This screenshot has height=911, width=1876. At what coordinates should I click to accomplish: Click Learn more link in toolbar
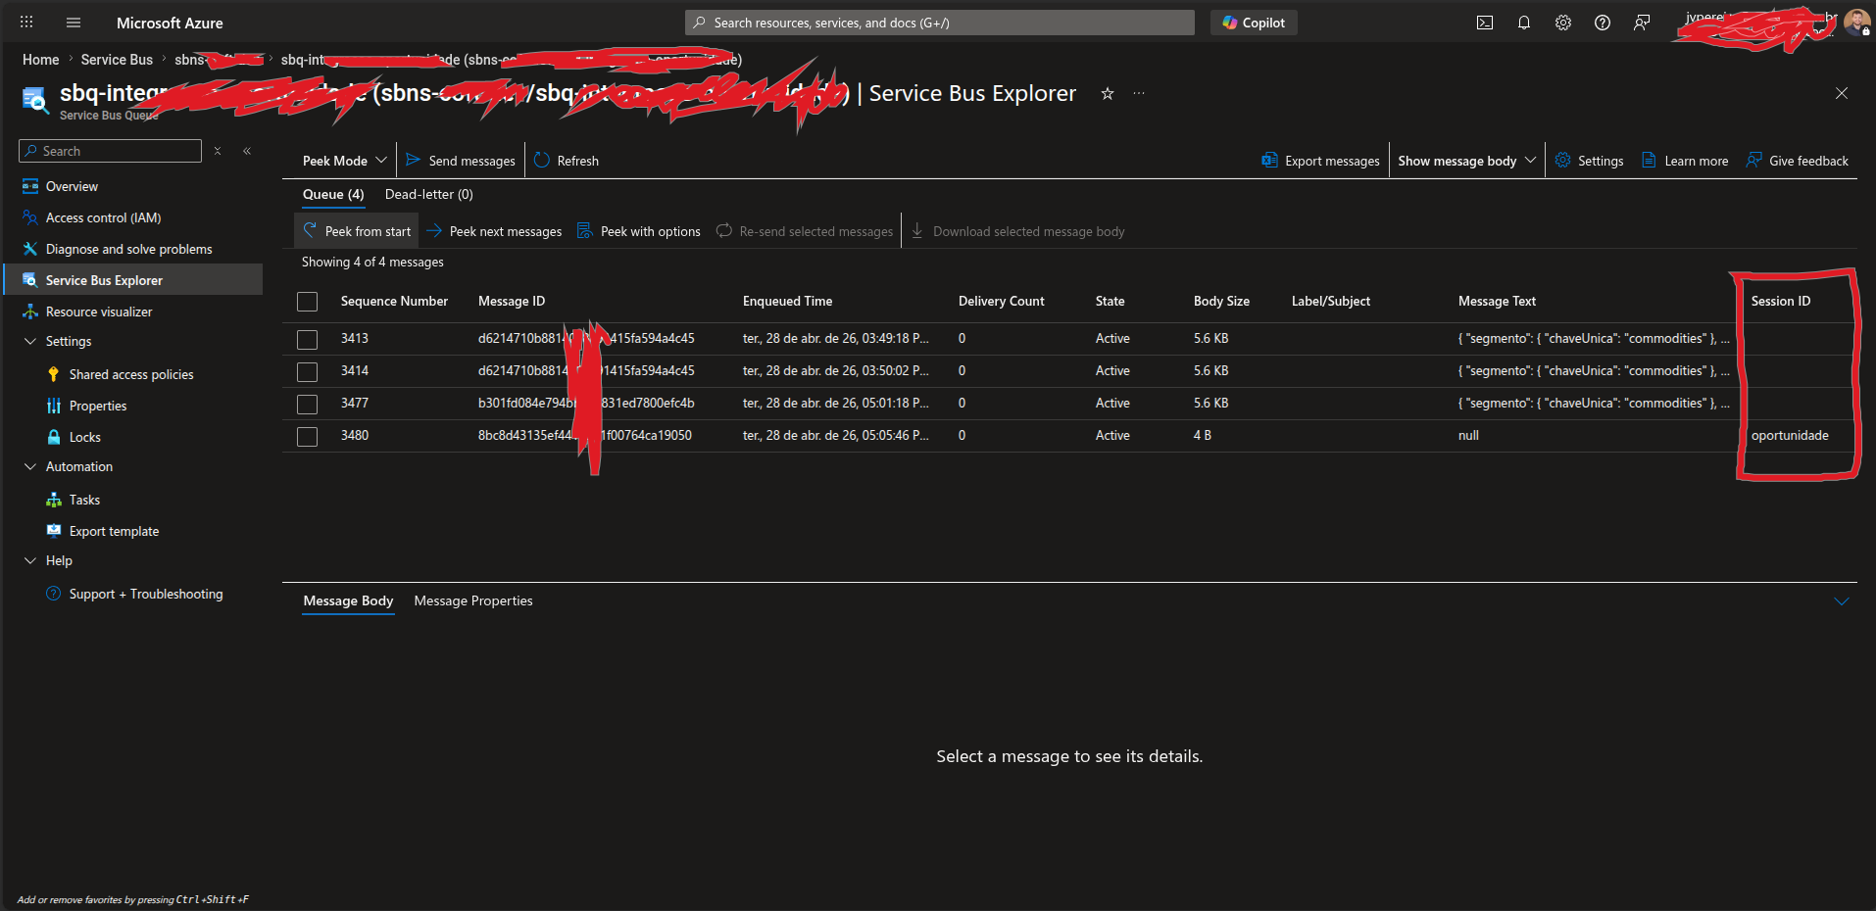(1685, 161)
